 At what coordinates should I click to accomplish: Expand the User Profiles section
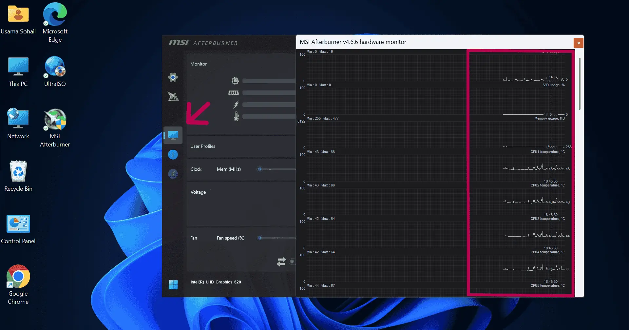(x=202, y=146)
